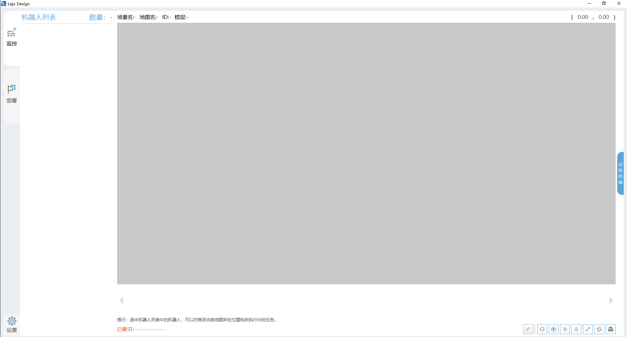Click the curved route path icon
Image resolution: width=627 pixels, height=337 pixels.
tap(599, 329)
